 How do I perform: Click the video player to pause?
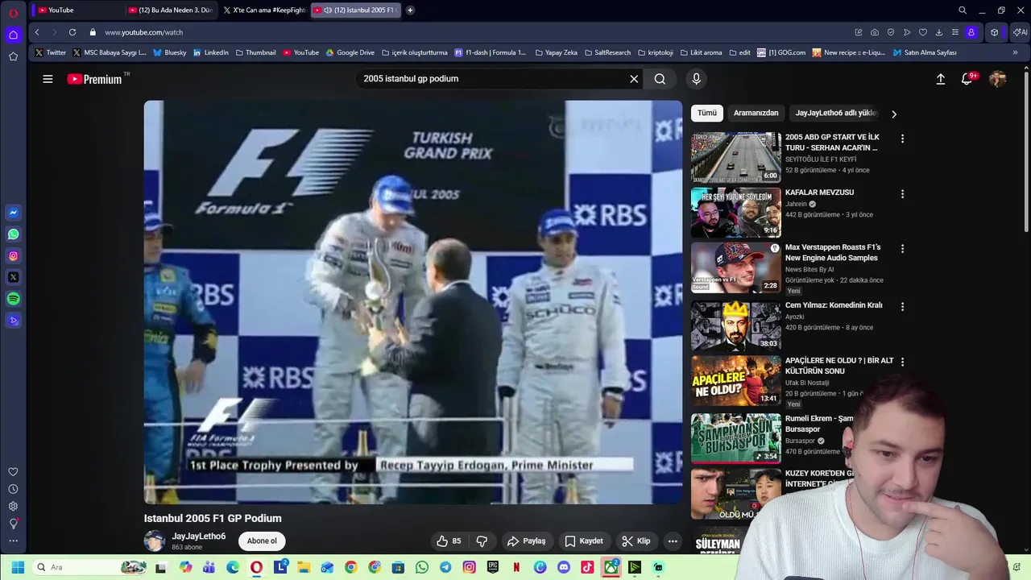(x=413, y=302)
